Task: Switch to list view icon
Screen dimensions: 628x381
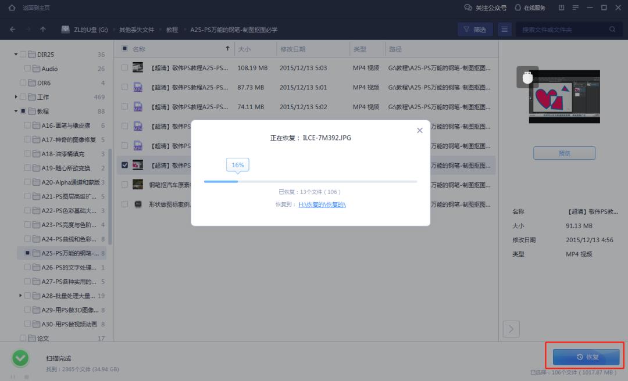Action: [x=505, y=29]
